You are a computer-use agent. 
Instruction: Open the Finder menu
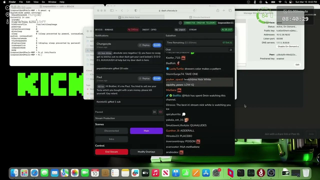12,2
